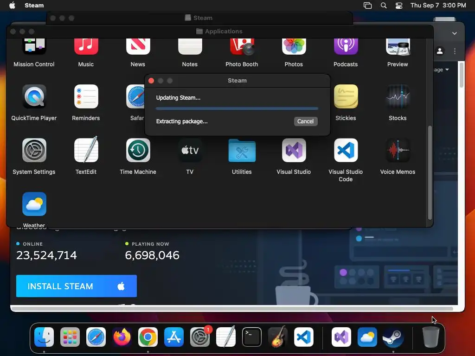The image size is (475, 356).
Task: Open the News app icon
Action: pyautogui.click(x=138, y=46)
